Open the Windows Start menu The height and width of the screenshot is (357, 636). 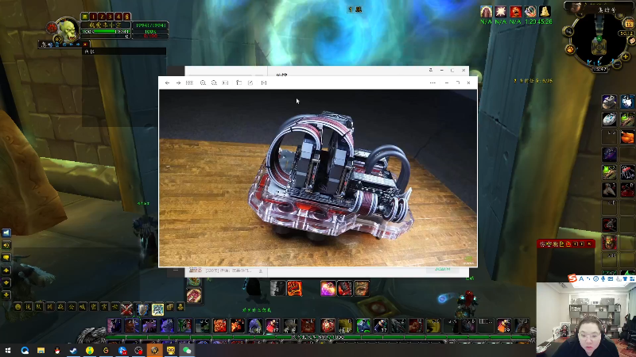pyautogui.click(x=8, y=350)
